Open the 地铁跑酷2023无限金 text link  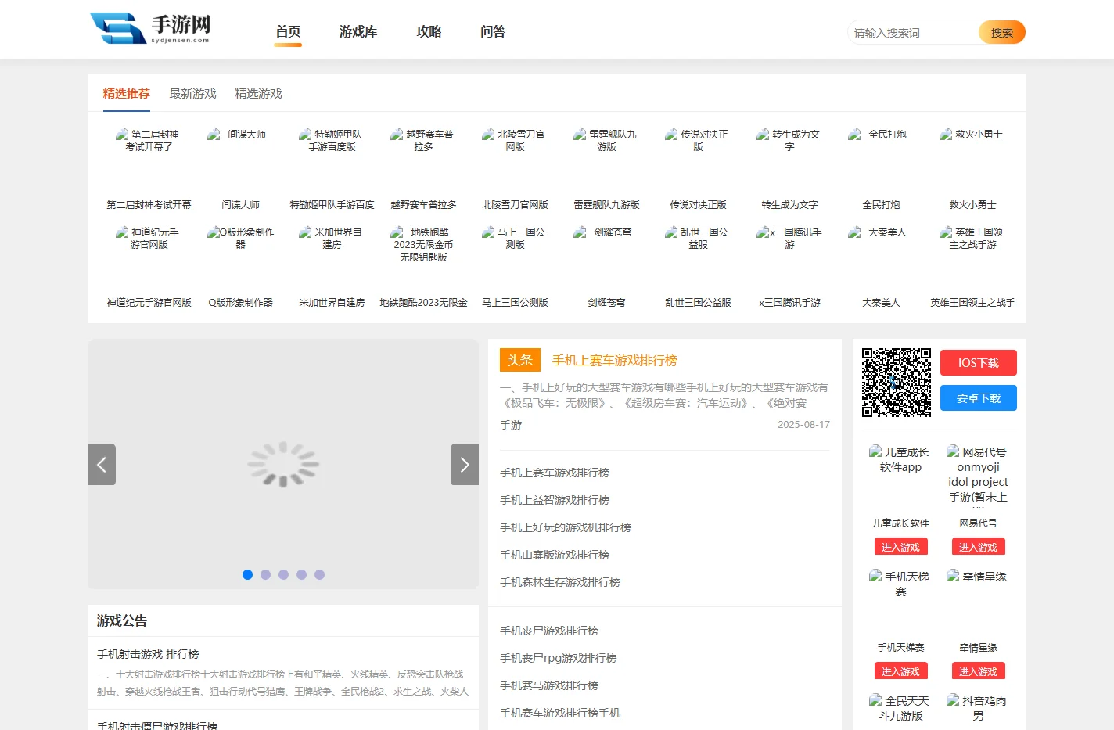point(423,303)
